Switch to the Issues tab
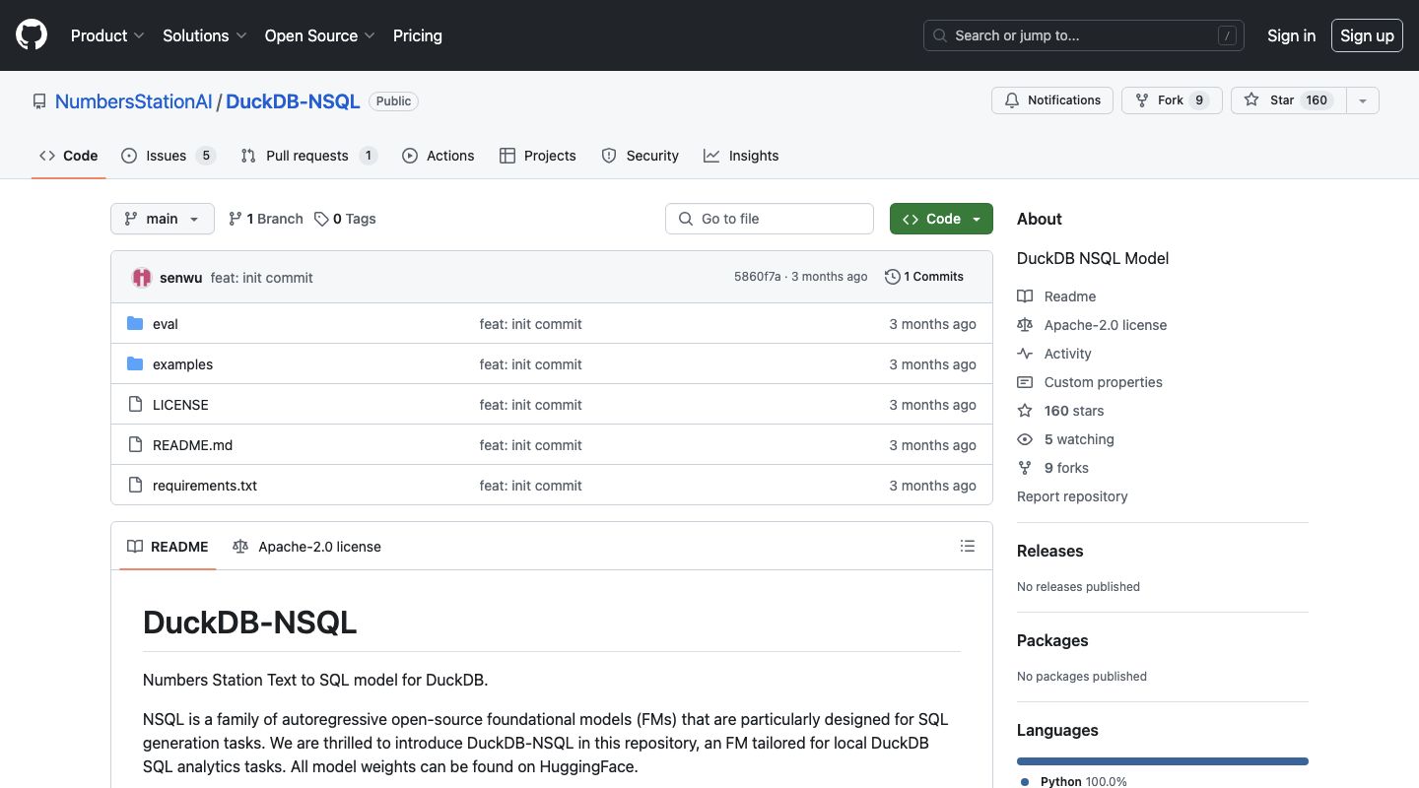This screenshot has height=788, width=1419. [168, 156]
